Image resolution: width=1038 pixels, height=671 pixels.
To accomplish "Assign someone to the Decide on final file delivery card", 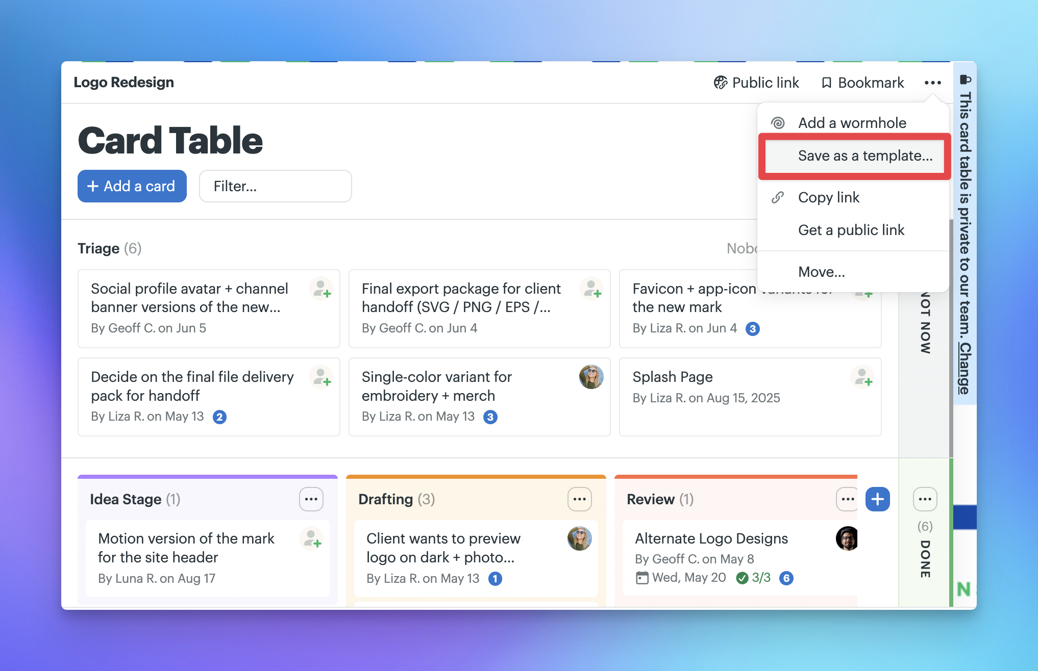I will (x=321, y=377).
